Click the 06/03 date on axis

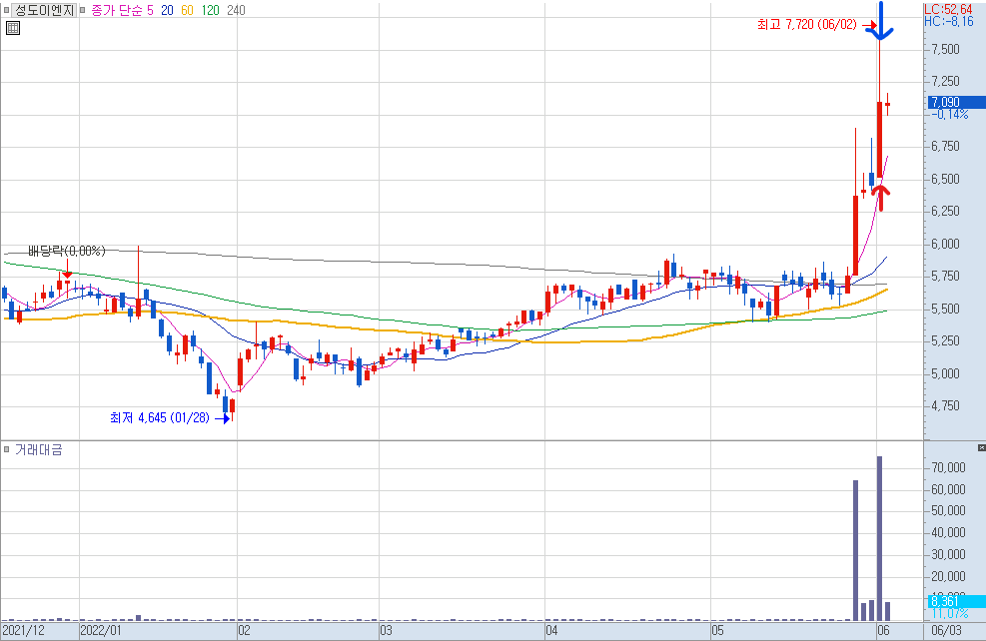946,630
